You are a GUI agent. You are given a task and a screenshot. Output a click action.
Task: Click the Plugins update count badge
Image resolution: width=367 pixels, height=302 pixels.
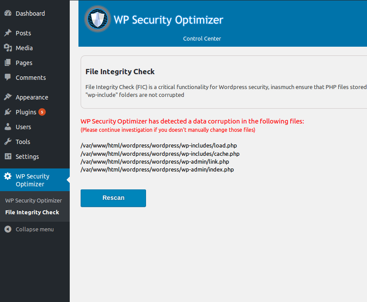click(42, 112)
